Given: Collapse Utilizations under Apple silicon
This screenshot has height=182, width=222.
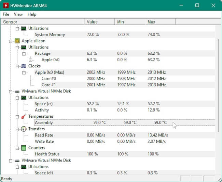Looking at the screenshot, I should click(x=17, y=48).
